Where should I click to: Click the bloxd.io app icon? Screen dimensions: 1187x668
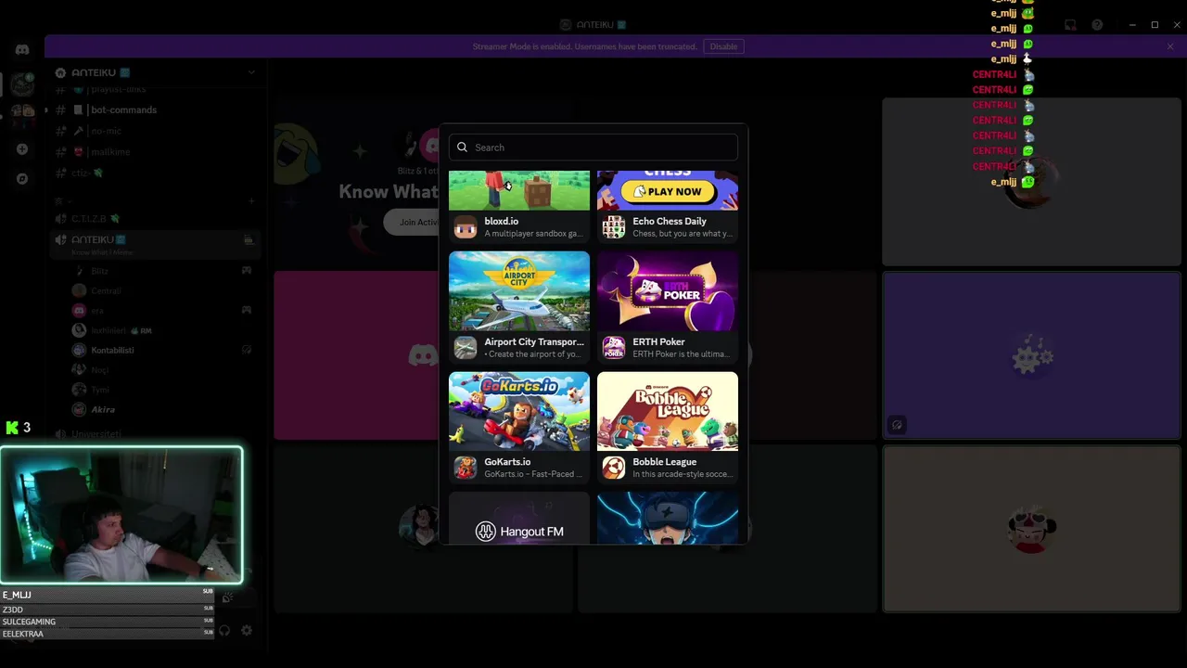click(x=466, y=227)
